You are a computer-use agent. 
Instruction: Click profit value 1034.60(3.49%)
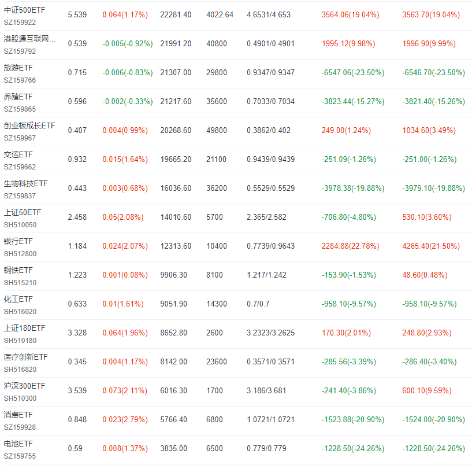(429, 131)
